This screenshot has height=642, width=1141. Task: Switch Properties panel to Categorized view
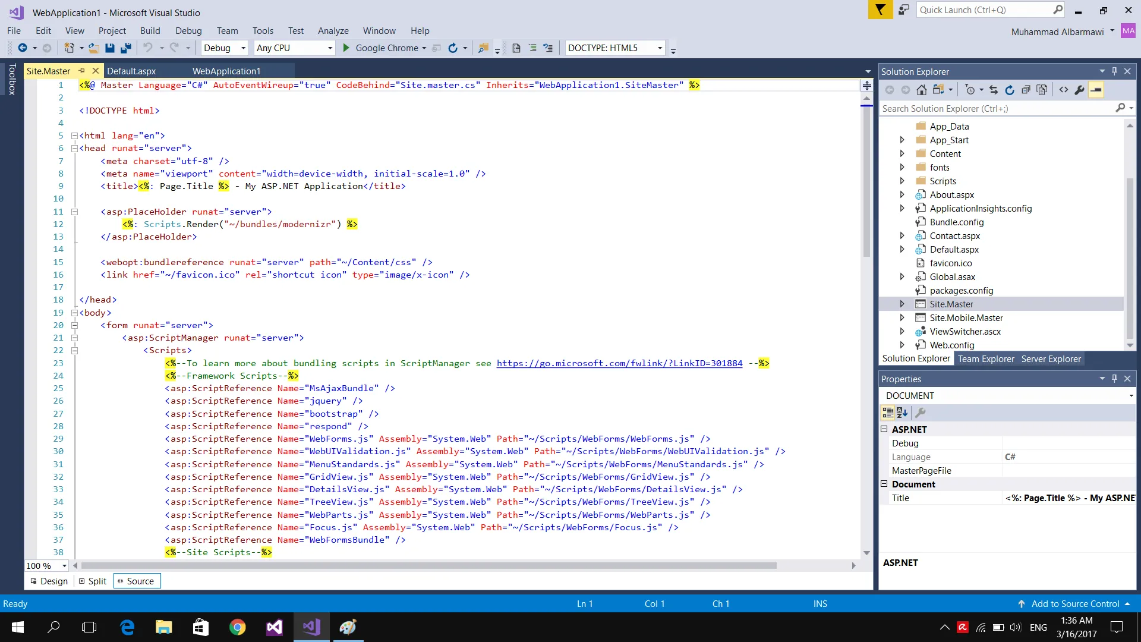point(888,413)
